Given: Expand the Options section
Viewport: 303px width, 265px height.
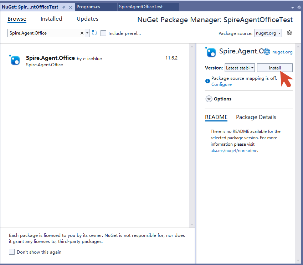Looking at the screenshot, I should [209, 99].
